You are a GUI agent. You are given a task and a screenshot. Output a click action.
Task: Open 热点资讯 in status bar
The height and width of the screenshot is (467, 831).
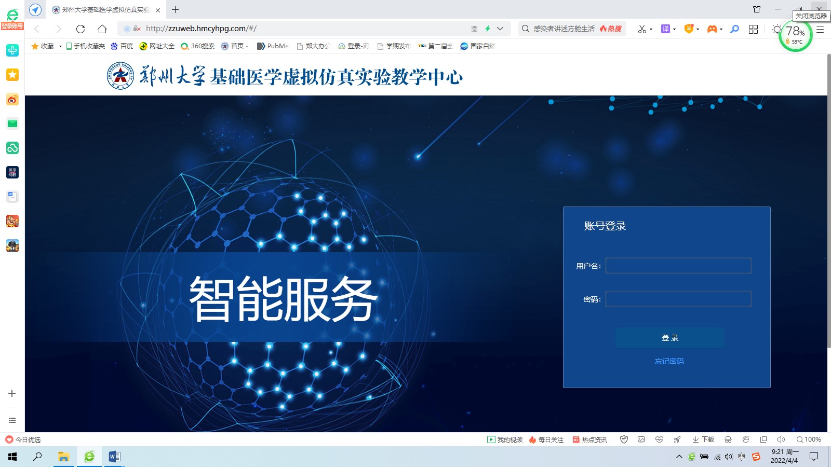(x=589, y=439)
